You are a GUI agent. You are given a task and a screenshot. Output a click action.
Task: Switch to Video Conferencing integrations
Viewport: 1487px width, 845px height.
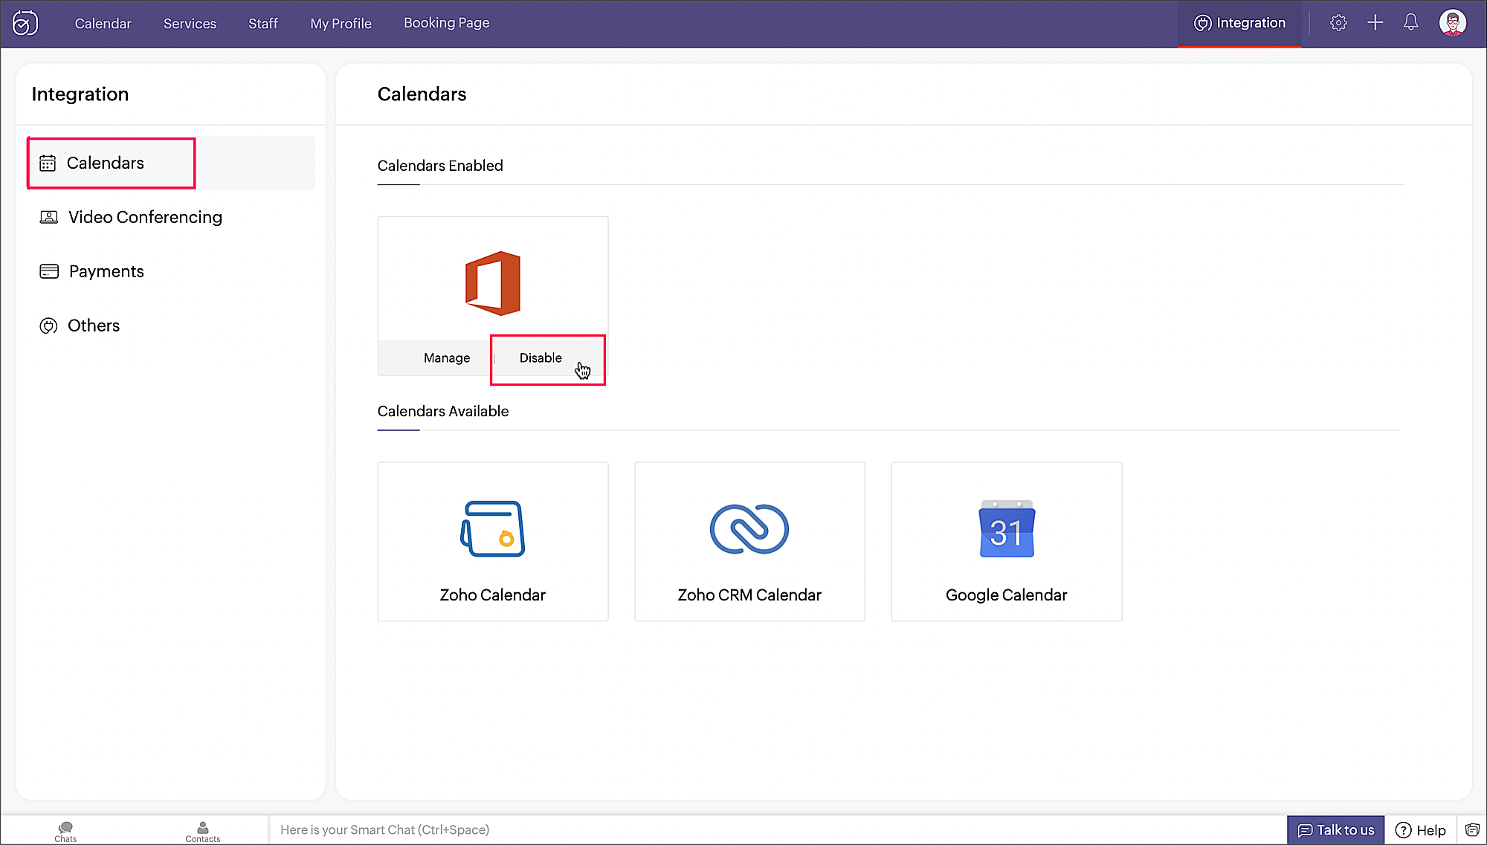point(145,217)
